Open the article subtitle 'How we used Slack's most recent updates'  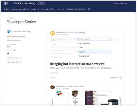click(82, 68)
